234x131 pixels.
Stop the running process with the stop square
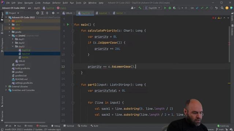coord(186,8)
